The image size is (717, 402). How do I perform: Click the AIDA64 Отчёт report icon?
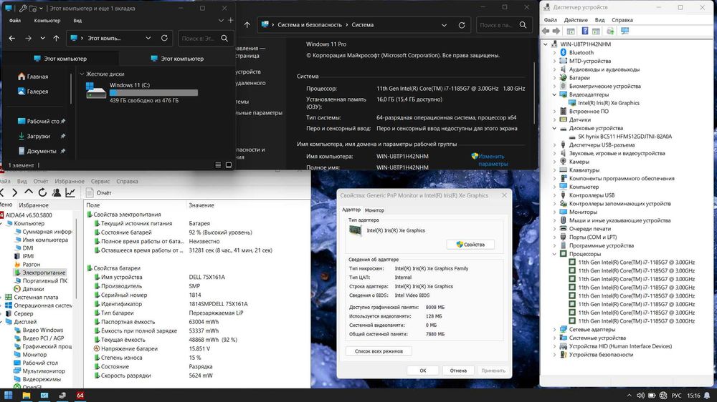pyautogui.click(x=90, y=192)
